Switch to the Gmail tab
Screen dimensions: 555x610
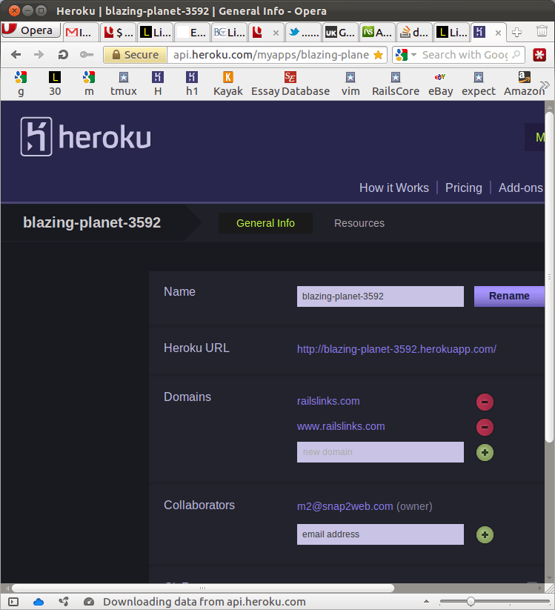click(x=80, y=33)
